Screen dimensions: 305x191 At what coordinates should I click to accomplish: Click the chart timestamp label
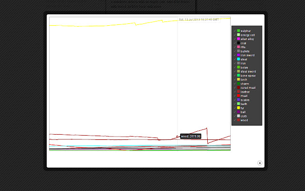tap(199, 20)
